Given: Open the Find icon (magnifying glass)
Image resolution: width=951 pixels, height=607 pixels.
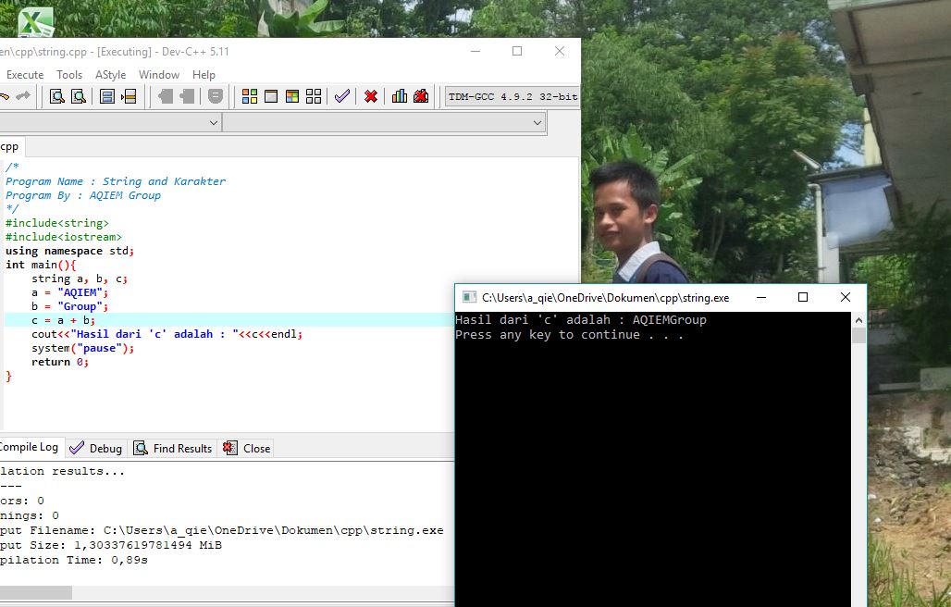Looking at the screenshot, I should click(x=57, y=96).
